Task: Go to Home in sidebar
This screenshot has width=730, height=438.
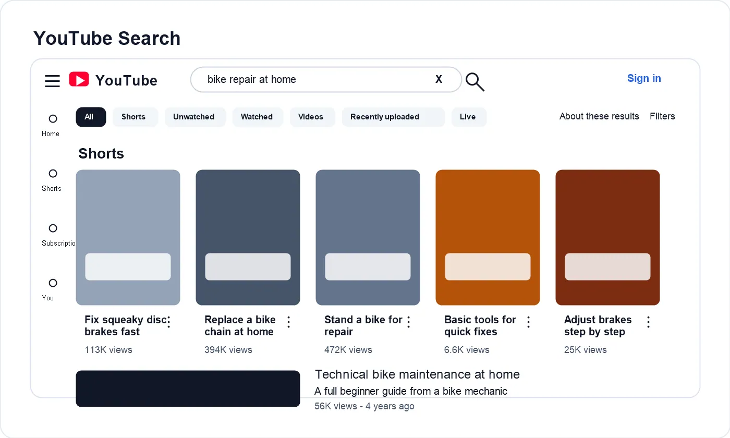Action: [51, 126]
